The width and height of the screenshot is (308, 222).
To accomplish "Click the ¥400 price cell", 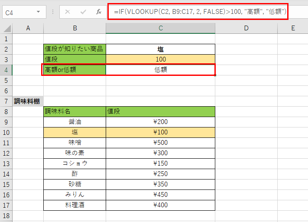I will click(160, 205).
